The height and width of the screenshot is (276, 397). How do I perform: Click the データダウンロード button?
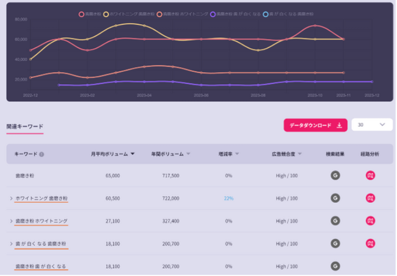click(x=315, y=126)
